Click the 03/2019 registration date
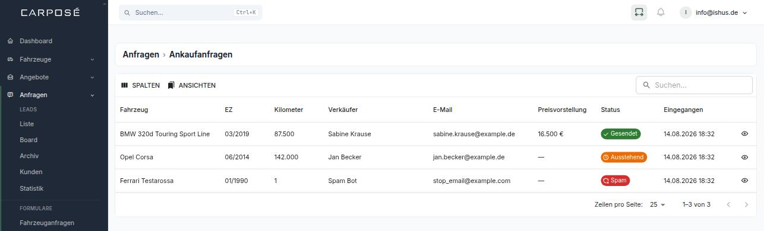The height and width of the screenshot is (231, 764). pyautogui.click(x=237, y=134)
